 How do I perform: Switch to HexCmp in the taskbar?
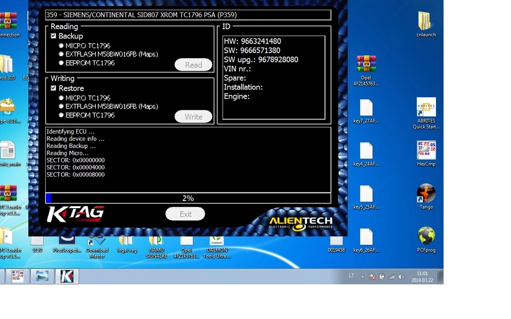click(17, 276)
